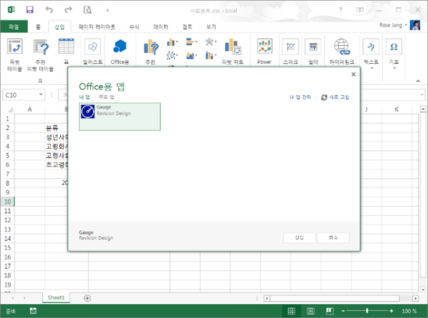This screenshot has height=318, width=428.
Task: Switch to Page Break Preview
Action: tap(330, 311)
